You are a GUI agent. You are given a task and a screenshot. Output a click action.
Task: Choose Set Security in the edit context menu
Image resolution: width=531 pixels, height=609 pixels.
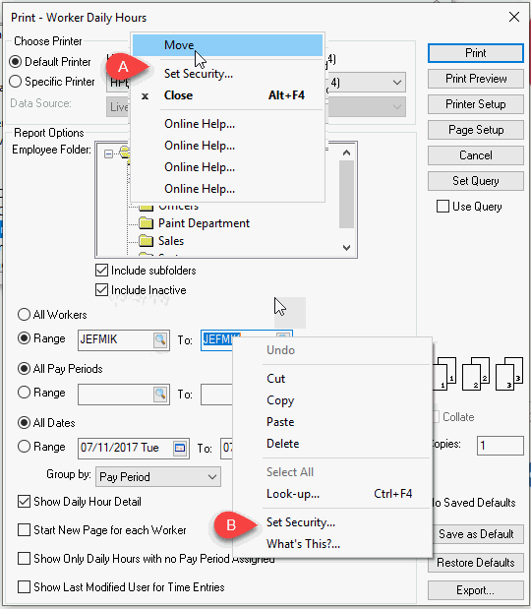click(x=301, y=522)
